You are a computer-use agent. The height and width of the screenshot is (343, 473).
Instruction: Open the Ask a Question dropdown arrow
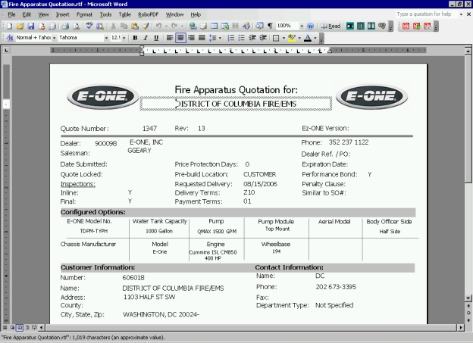(x=461, y=14)
